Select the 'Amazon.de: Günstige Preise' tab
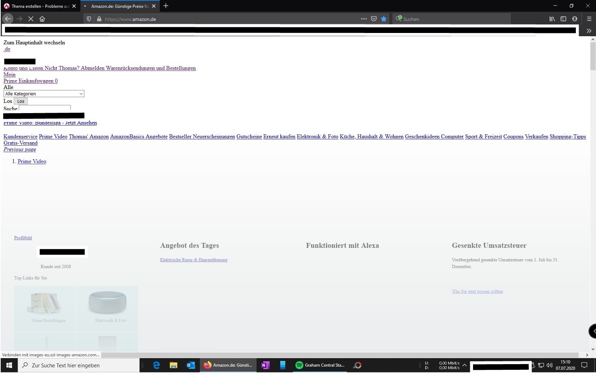The height and width of the screenshot is (373, 596). click(x=120, y=6)
